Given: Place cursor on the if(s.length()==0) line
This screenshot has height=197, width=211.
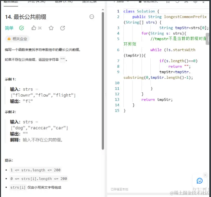Looking at the screenshot, I should point(178,61).
